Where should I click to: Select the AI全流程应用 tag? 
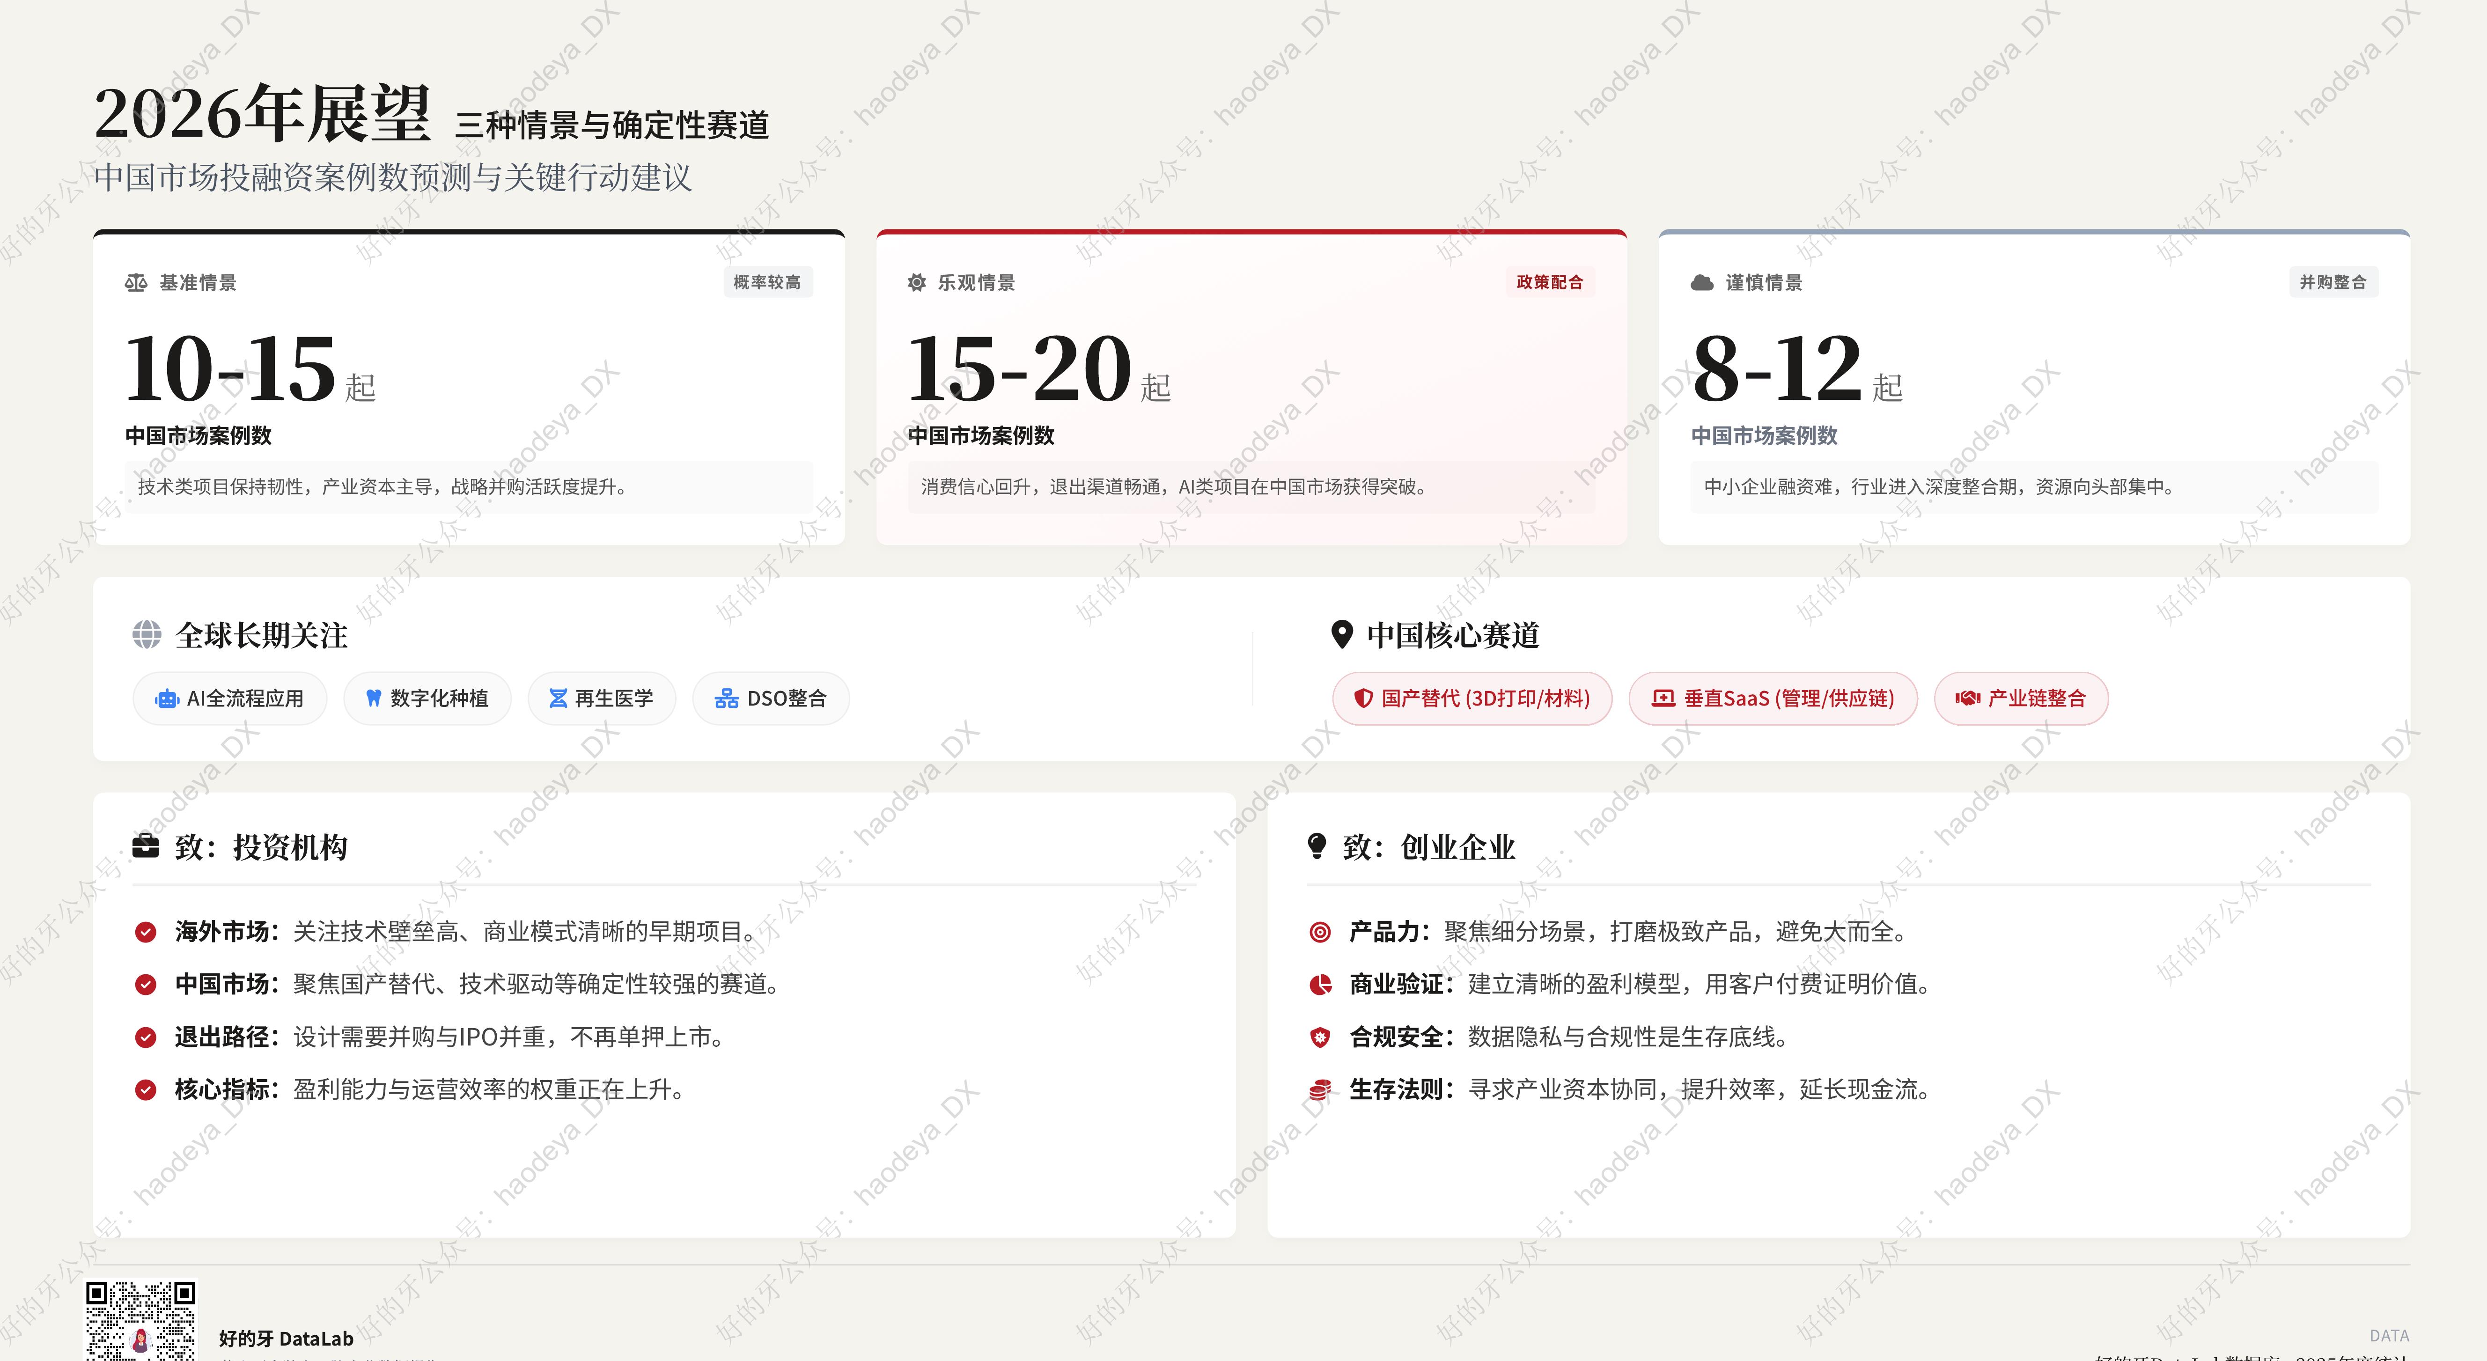[x=230, y=699]
